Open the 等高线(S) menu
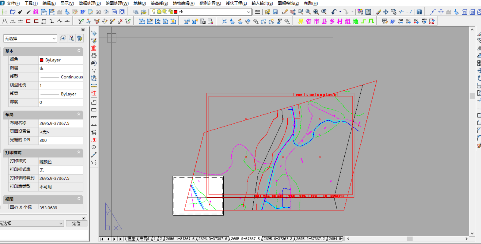The width and height of the screenshot is (481, 244). 159,3
